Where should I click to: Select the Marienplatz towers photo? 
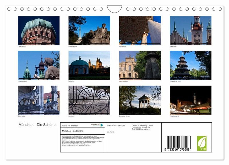[x=190, y=30]
